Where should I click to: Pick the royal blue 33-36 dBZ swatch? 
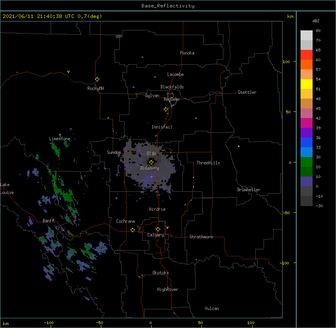click(306, 142)
